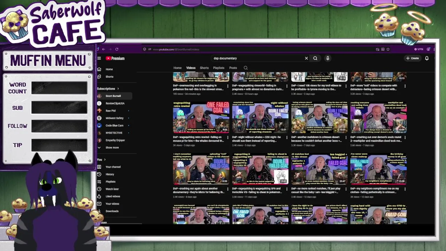
Task: Click the magnifier search button
Action: click(315, 58)
